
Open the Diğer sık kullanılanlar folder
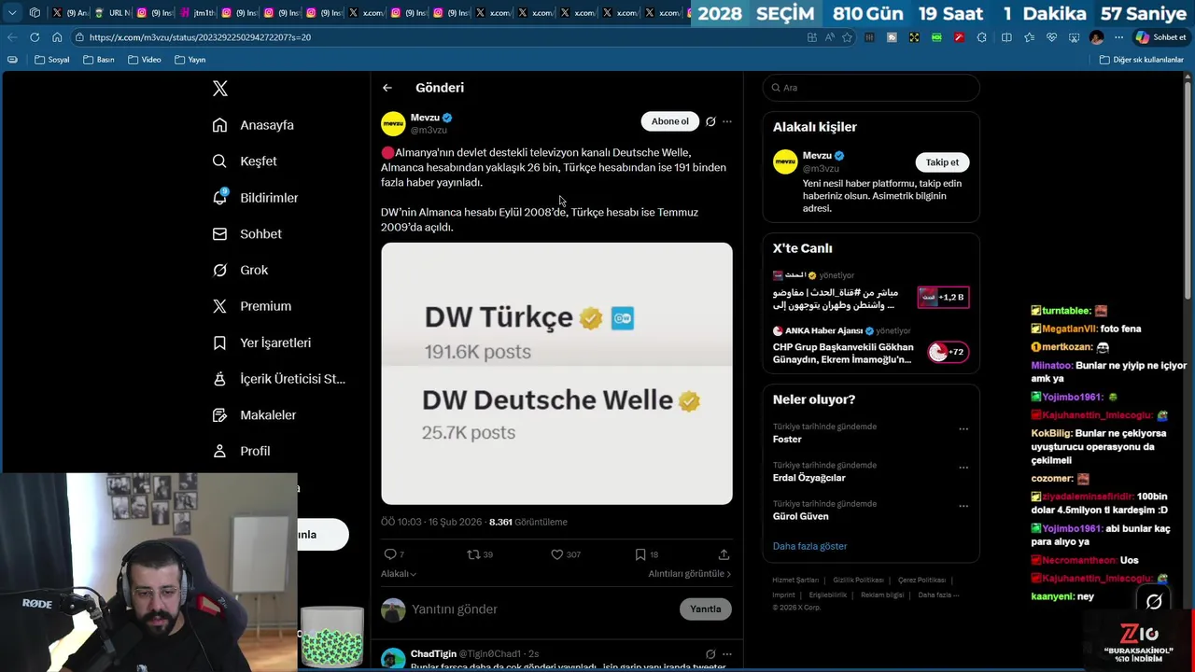tap(1141, 60)
